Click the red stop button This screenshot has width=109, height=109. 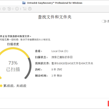pyautogui.click(x=108, y=104)
